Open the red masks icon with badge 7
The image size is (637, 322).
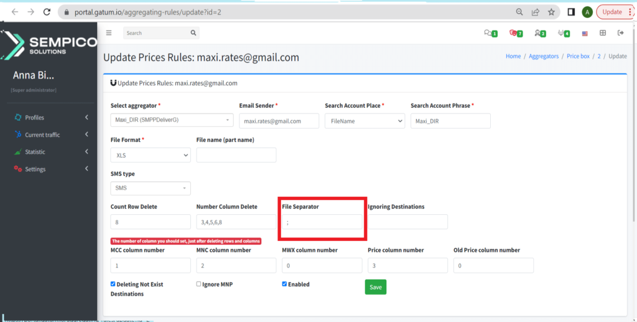tap(516, 34)
